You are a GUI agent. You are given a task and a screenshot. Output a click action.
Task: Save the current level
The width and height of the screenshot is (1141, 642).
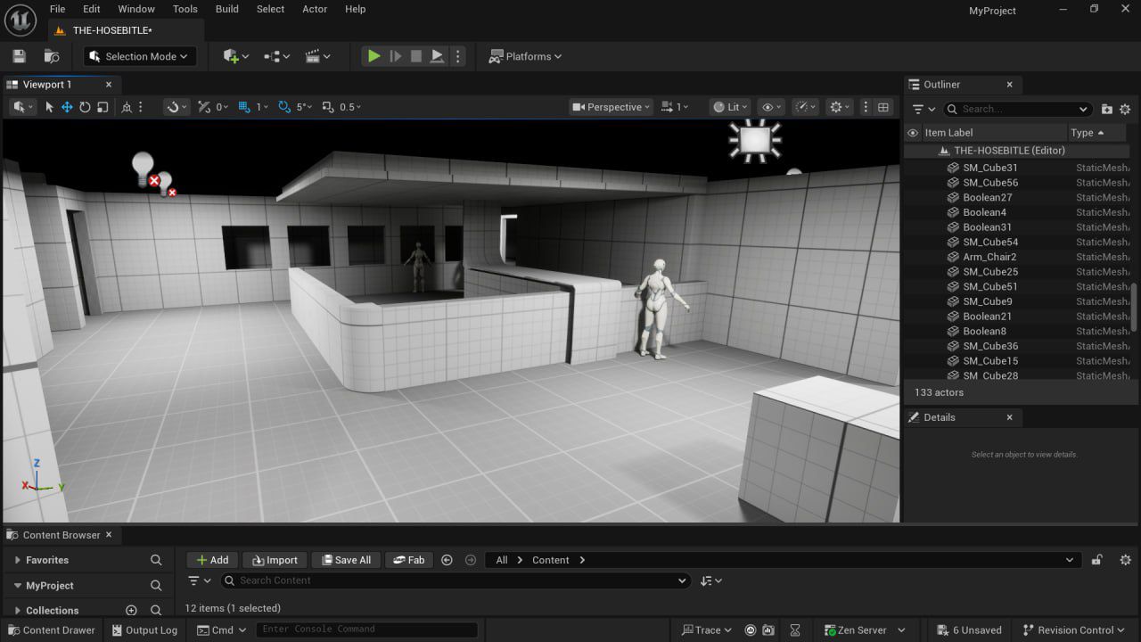pos(18,55)
